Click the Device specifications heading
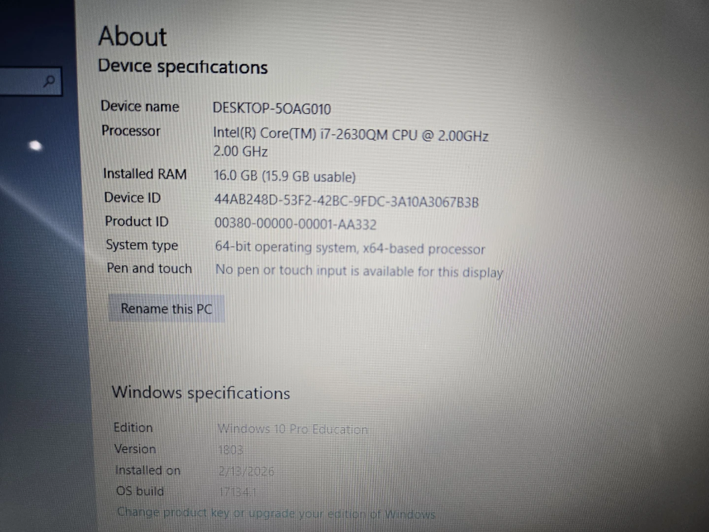709x532 pixels. coord(183,66)
